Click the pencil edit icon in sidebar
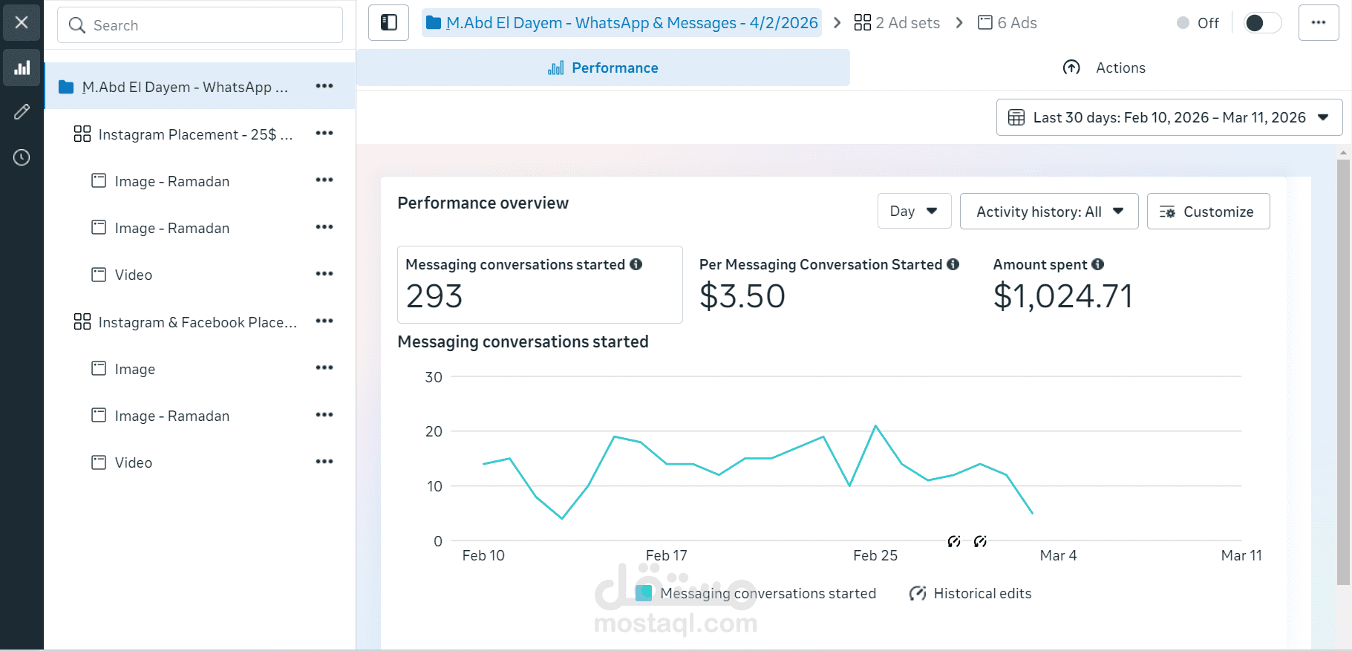The image size is (1352, 651). point(22,112)
